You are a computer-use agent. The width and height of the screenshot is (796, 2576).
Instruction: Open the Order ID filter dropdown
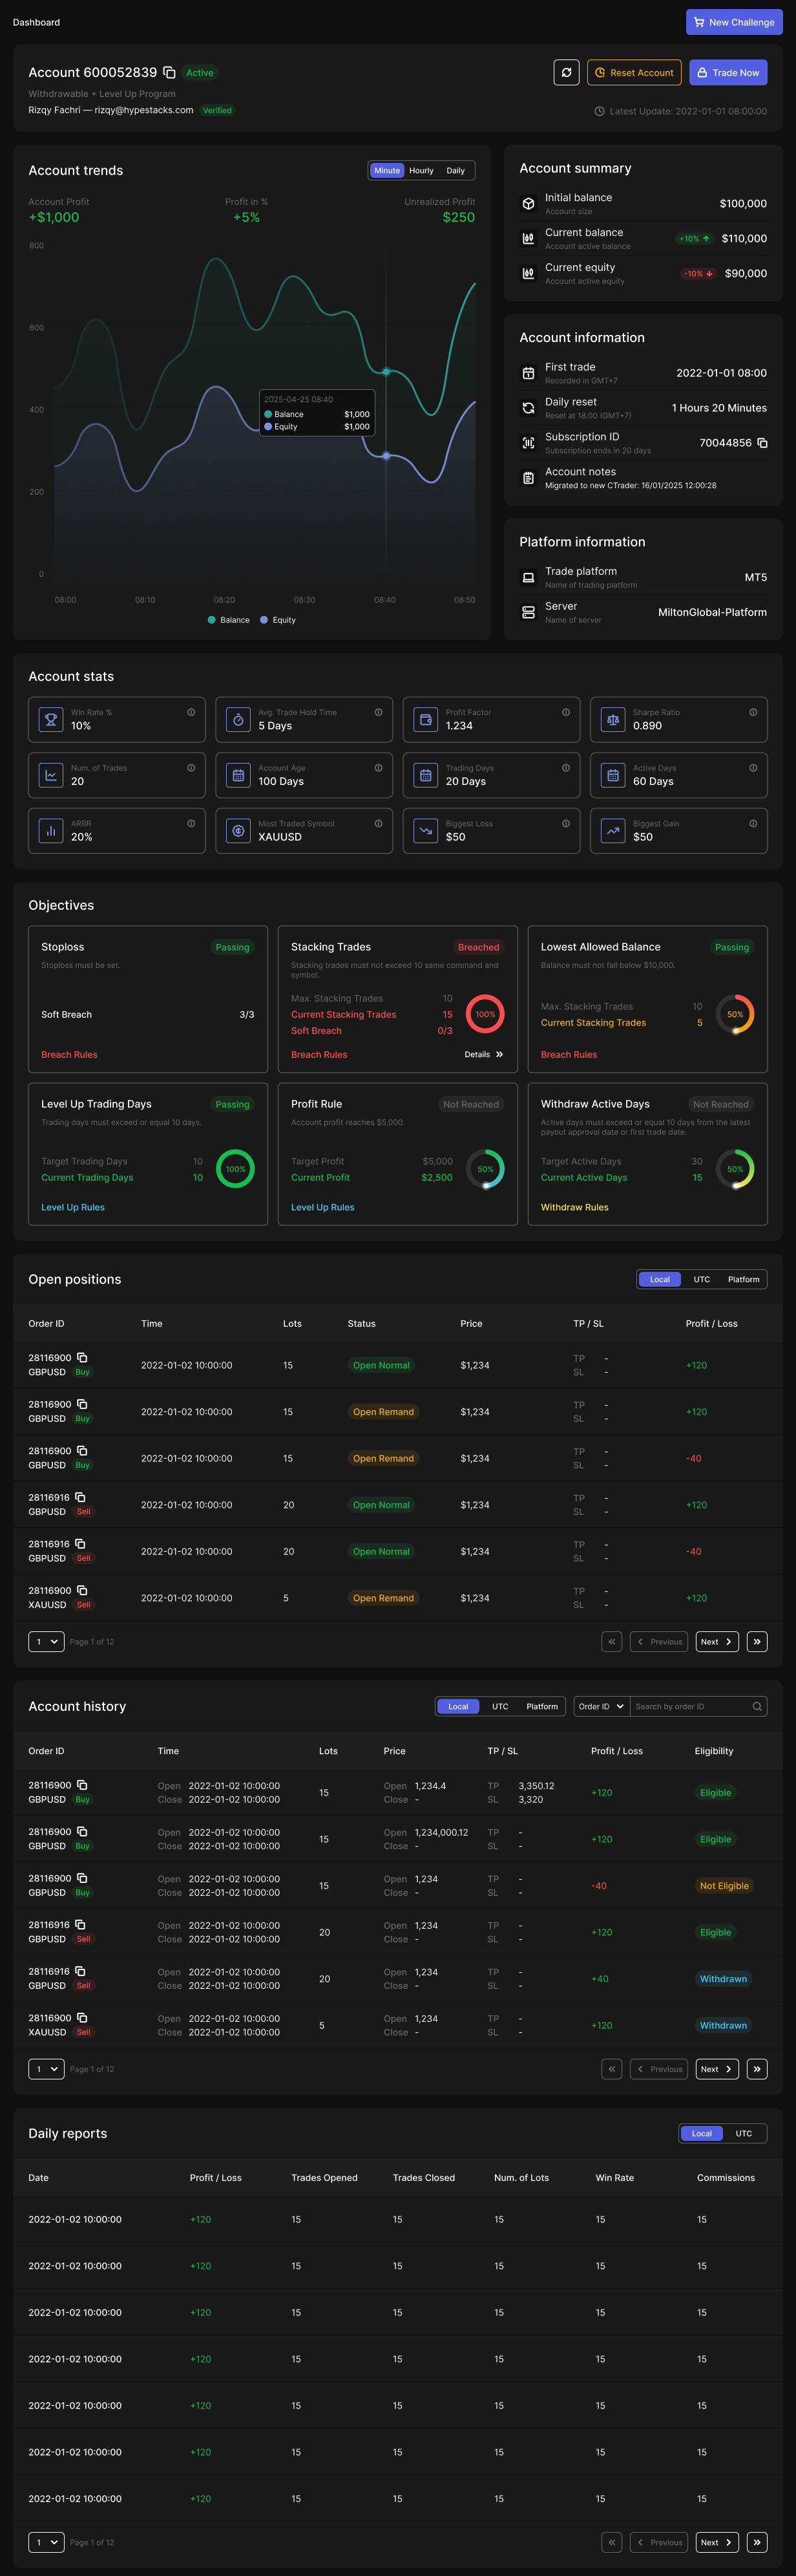pyautogui.click(x=600, y=1706)
